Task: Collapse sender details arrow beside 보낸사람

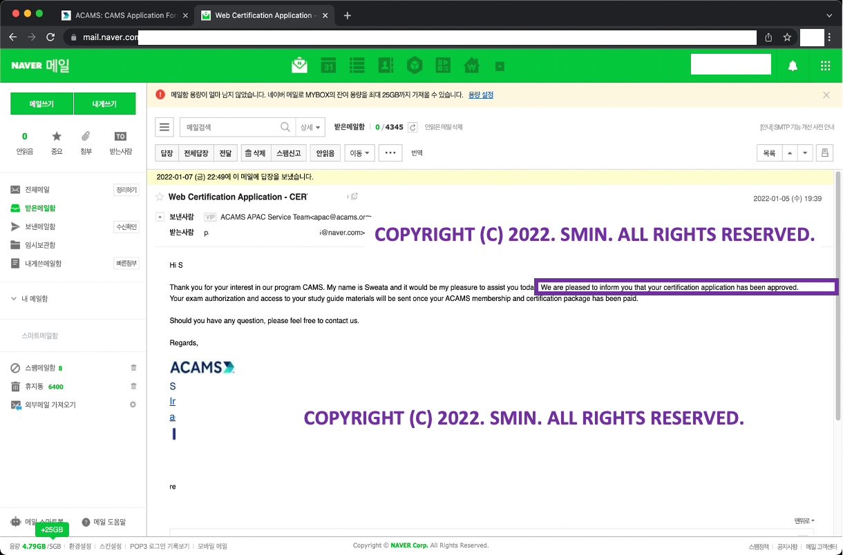Action: click(x=160, y=217)
